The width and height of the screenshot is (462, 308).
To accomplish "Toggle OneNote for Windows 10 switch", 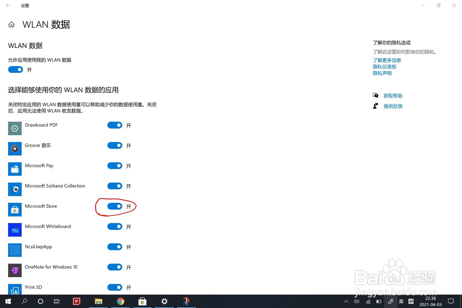I will click(x=115, y=267).
